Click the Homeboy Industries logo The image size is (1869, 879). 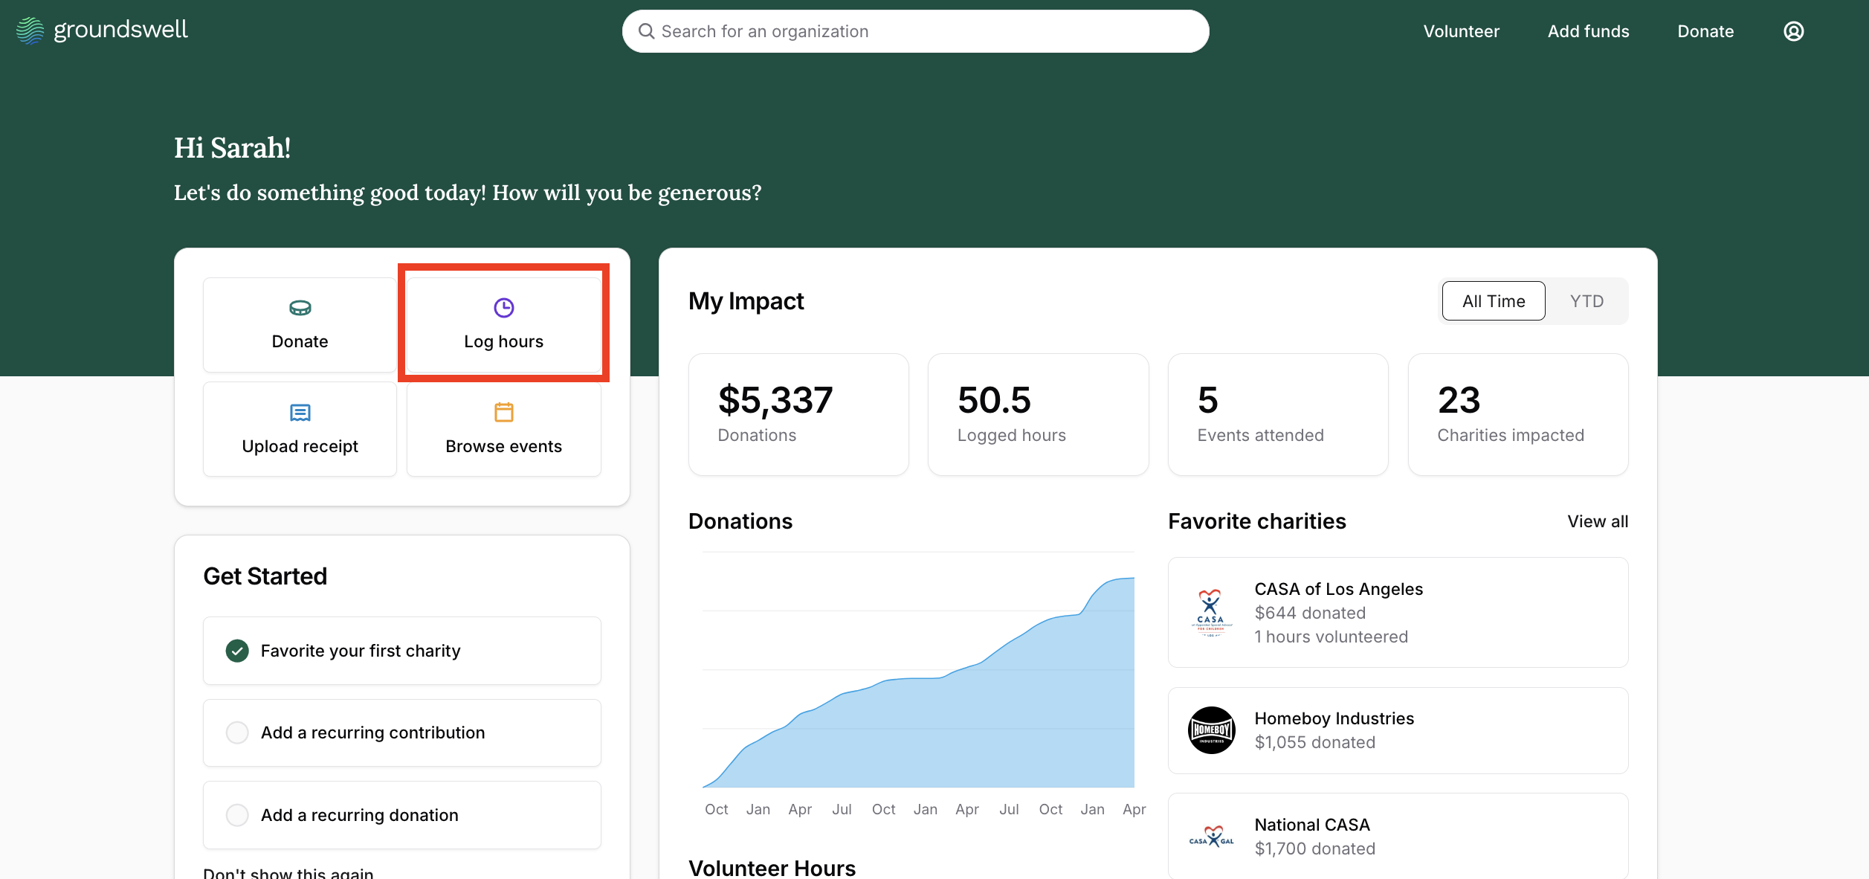[x=1211, y=730]
